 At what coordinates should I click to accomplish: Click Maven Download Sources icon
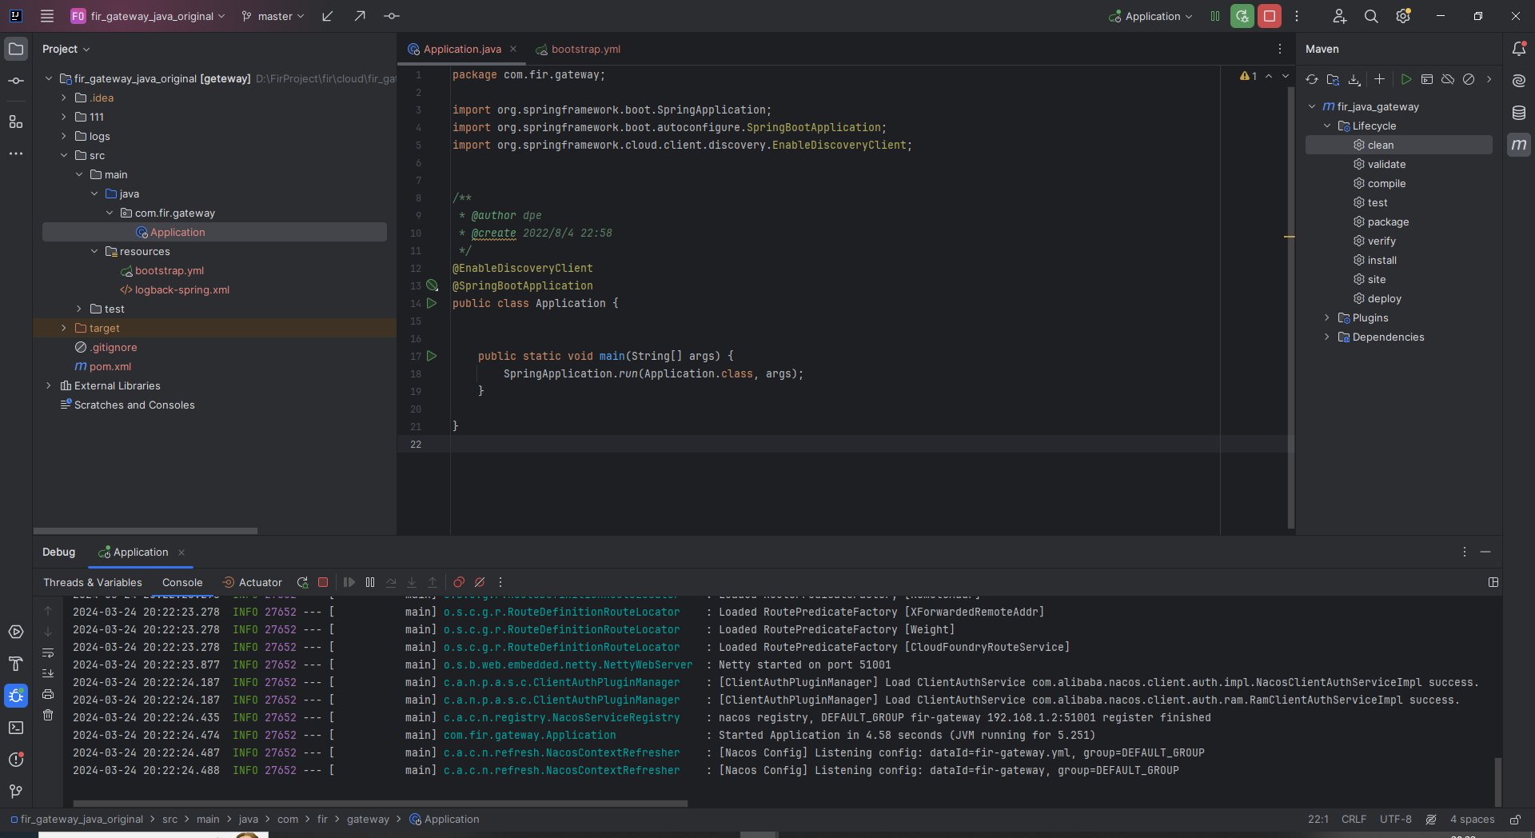click(1354, 79)
